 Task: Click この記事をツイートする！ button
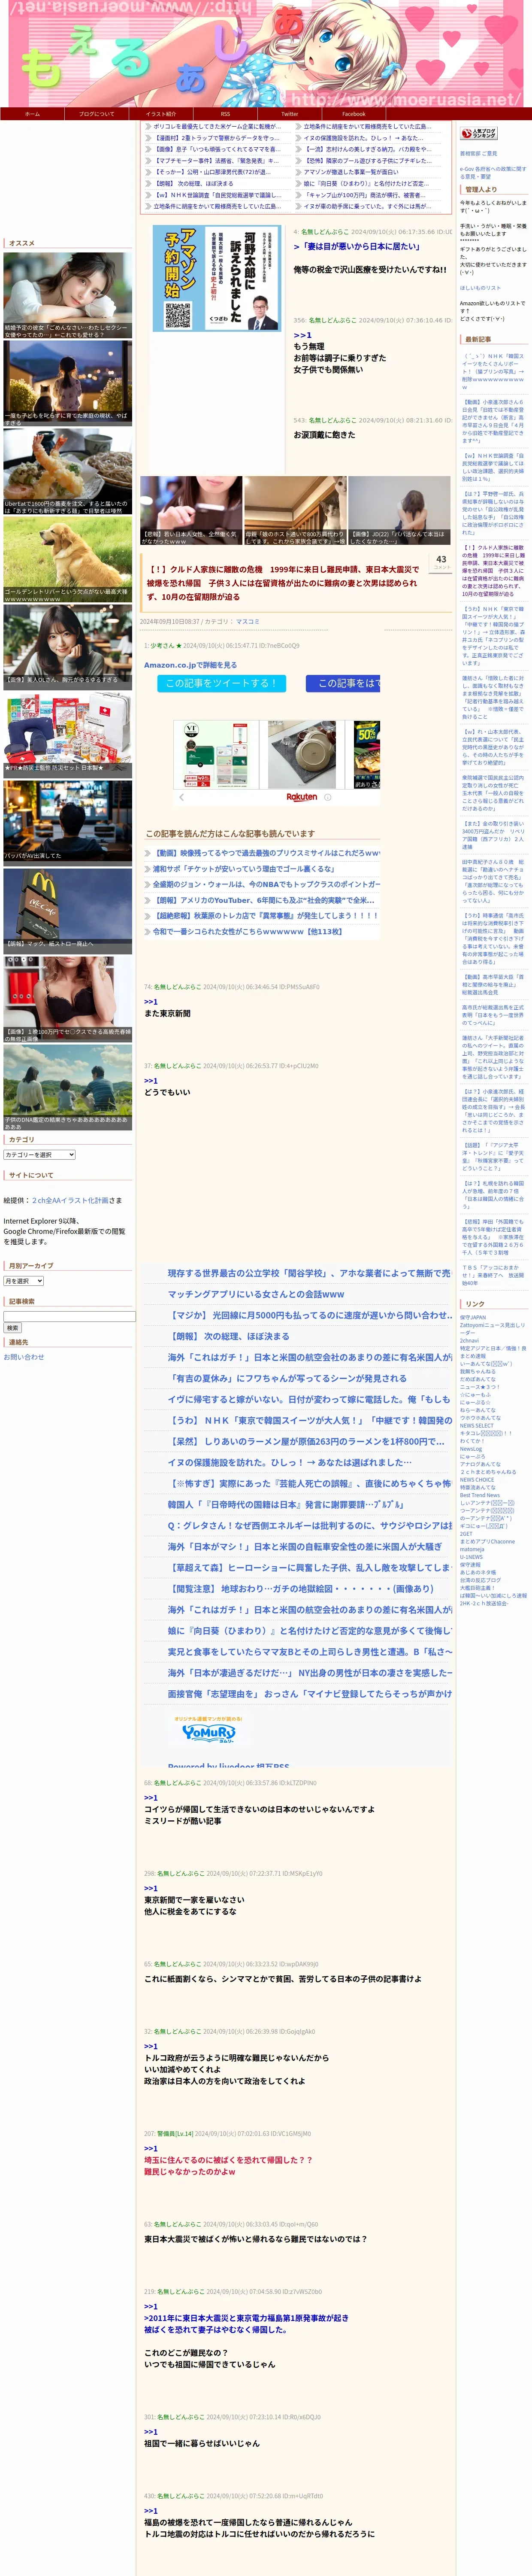coord(222,683)
